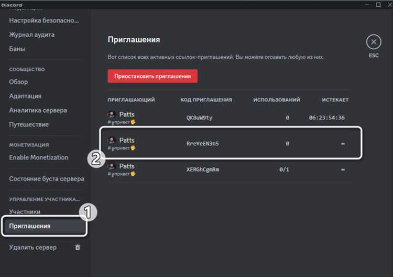The image size is (393, 277).
Task: Click infinity expiry in RreYeEN3n5 row
Action: tap(343, 144)
